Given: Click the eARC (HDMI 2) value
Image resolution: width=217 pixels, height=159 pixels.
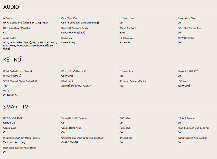Looking at the screenshot, I should [x=12, y=76].
